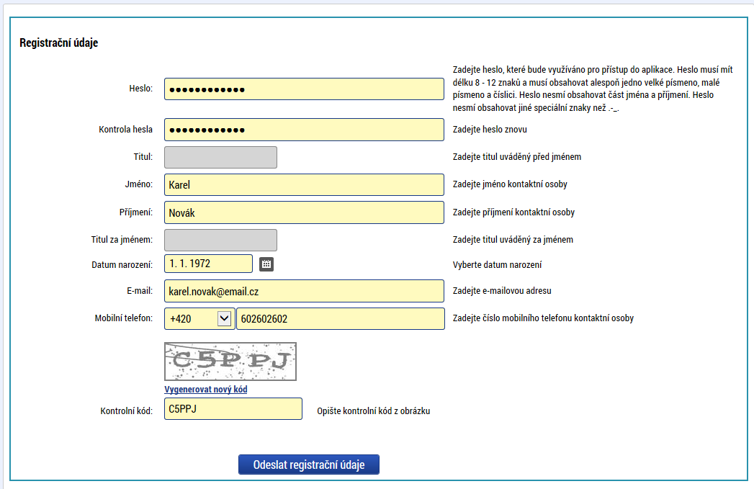The height and width of the screenshot is (489, 754).
Task: Click the hint Zadejte heslo znovu
Action: [x=490, y=130]
